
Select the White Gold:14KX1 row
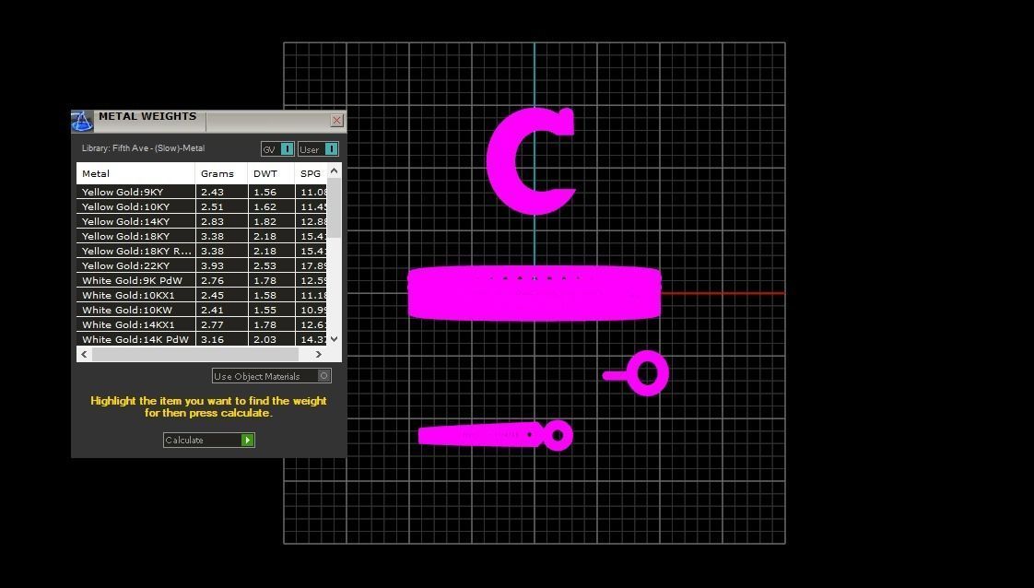coord(202,324)
